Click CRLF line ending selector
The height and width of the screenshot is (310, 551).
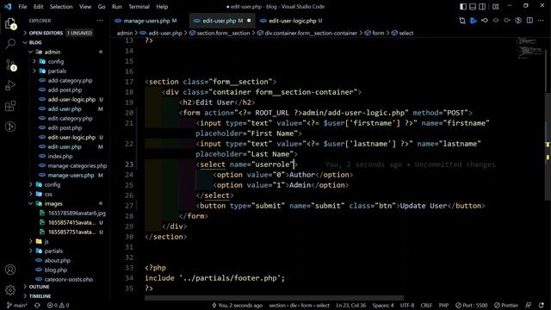[426, 306]
